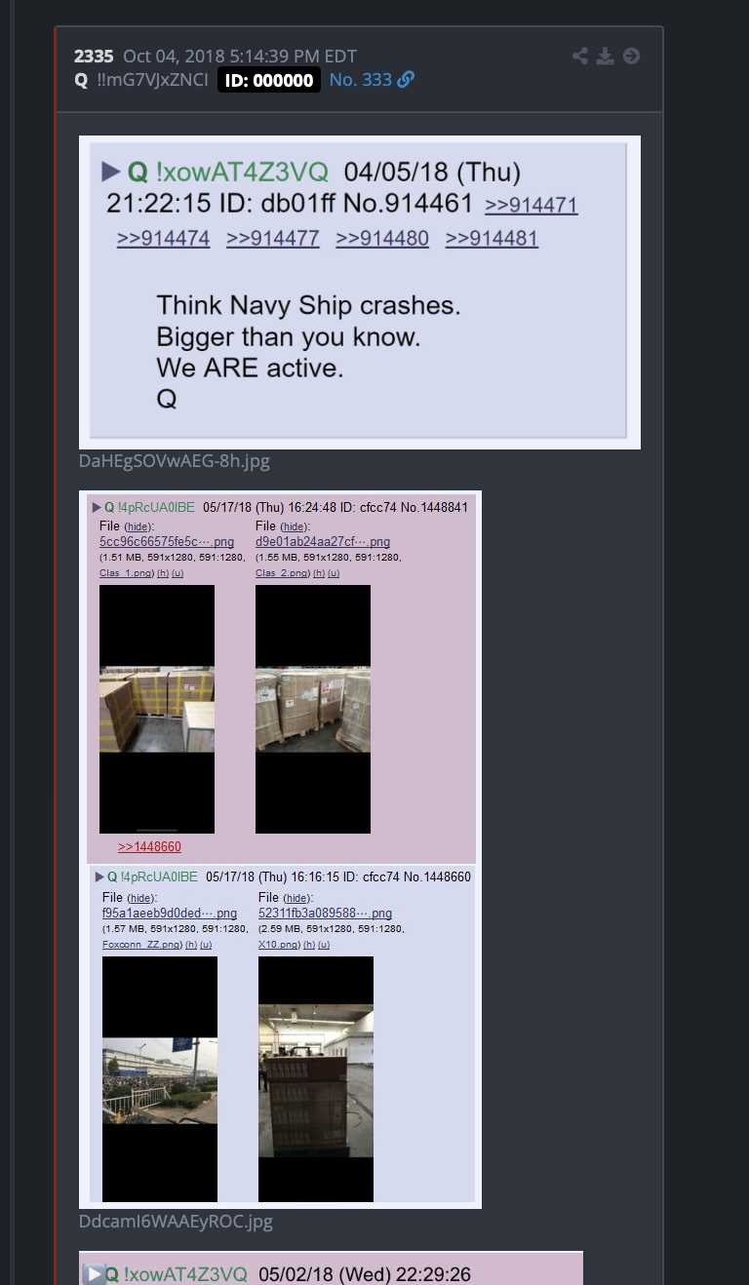Open the Navy Ship crashes image
This screenshot has width=749, height=1285.
pos(360,292)
